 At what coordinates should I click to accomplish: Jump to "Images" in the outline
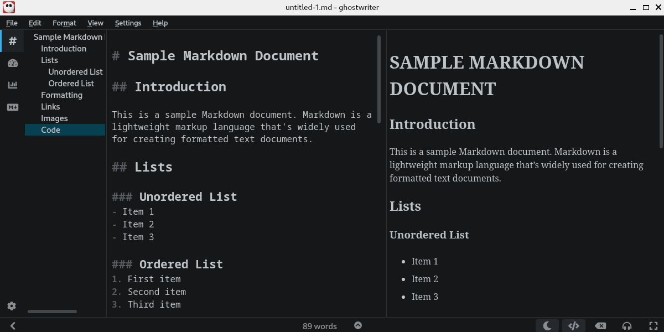(54, 118)
